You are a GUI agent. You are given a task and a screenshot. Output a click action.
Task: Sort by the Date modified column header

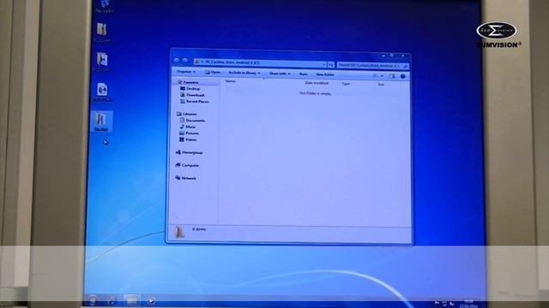click(317, 83)
